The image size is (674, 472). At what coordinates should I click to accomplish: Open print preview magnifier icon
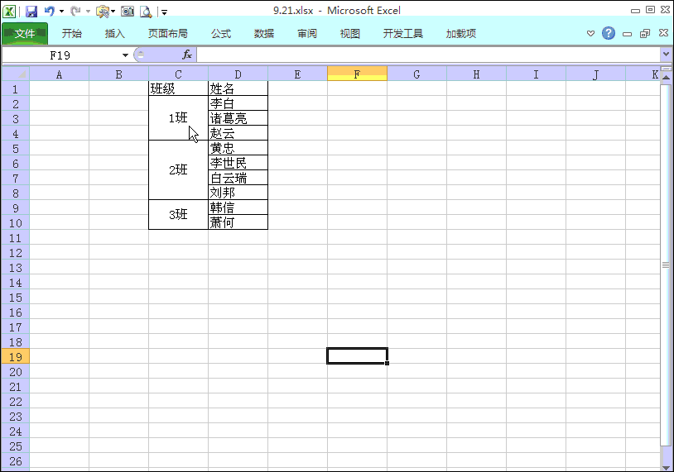146,12
